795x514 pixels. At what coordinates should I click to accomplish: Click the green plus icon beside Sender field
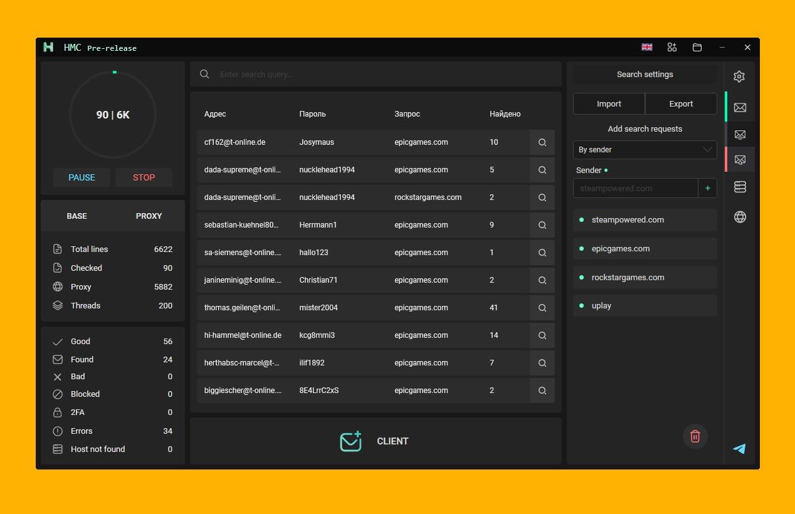[708, 188]
